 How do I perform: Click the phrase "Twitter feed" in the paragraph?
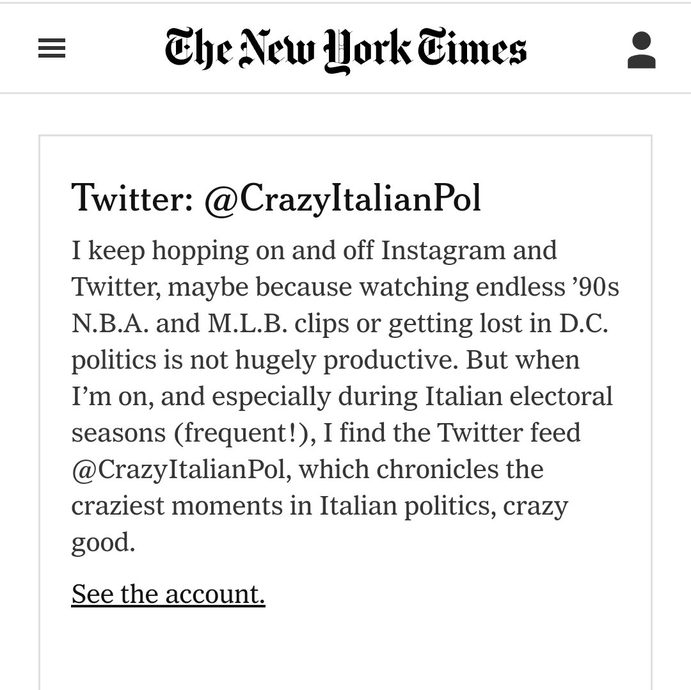click(x=508, y=433)
